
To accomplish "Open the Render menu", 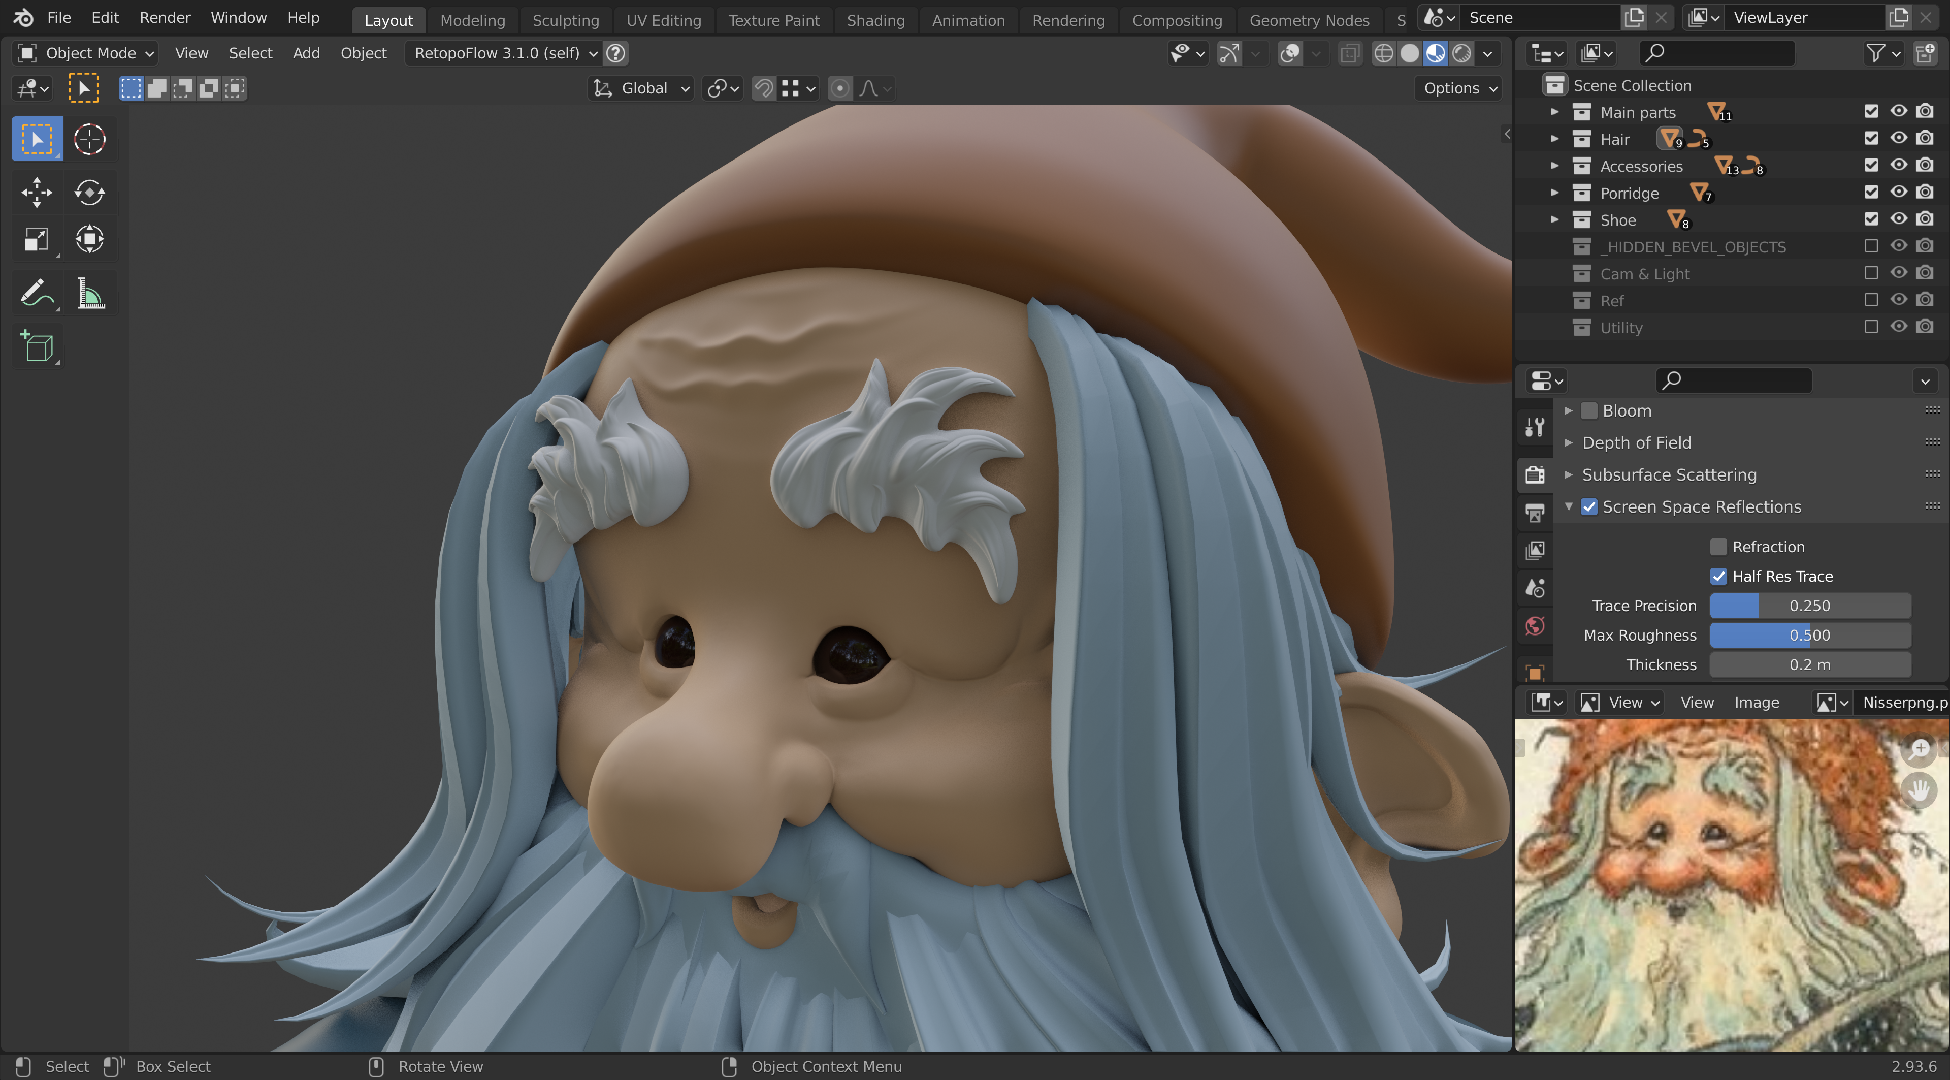I will click(x=164, y=17).
